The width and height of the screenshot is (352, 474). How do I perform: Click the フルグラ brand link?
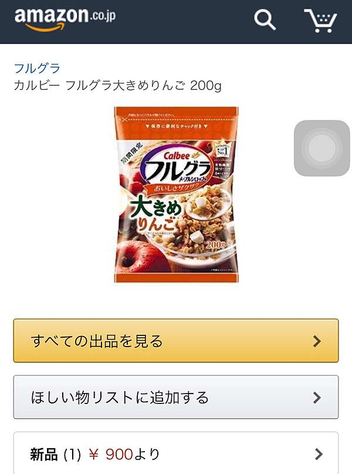(37, 68)
